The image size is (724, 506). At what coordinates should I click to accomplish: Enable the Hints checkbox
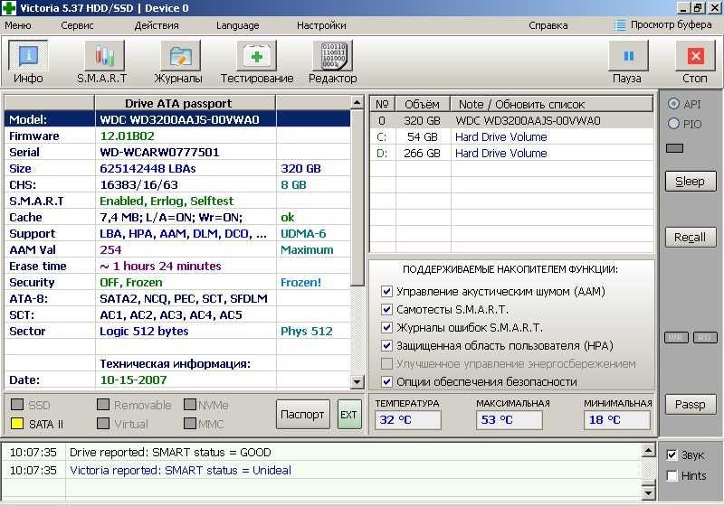pos(672,475)
